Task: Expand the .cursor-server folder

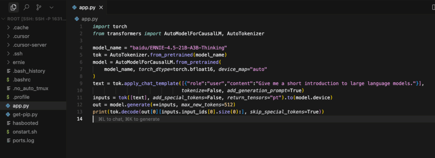Action: click(33, 45)
